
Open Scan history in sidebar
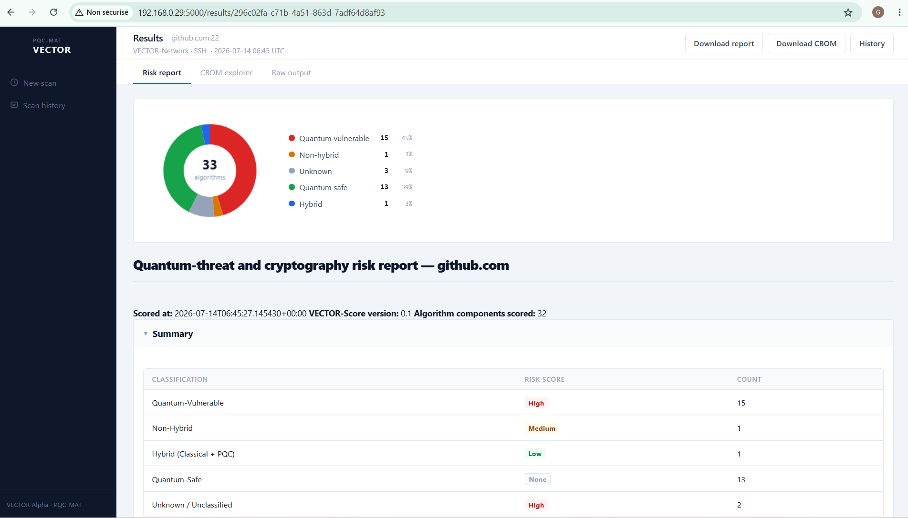[x=44, y=105]
